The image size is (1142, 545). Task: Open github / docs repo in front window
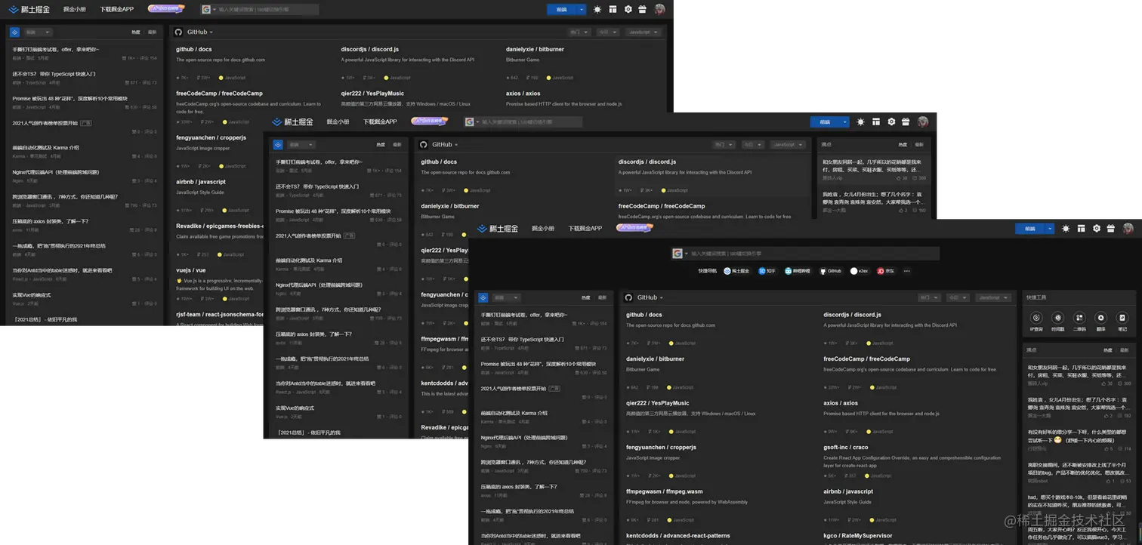click(644, 315)
